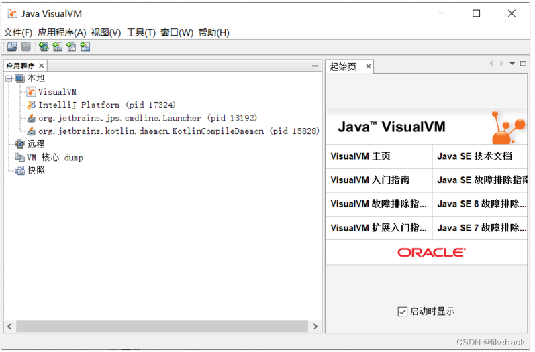Open the VisualVM 扩展入门指南 link
Screen dimensions: 535x352
click(379, 227)
